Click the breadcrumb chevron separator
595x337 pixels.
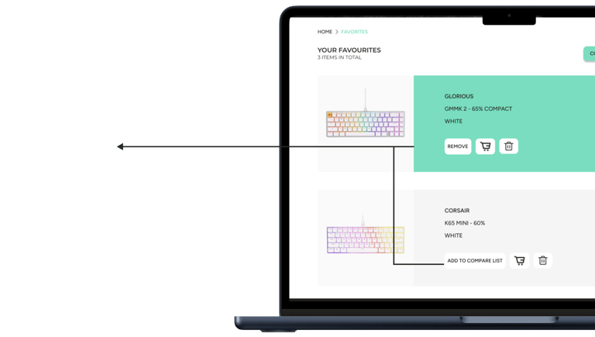(336, 32)
